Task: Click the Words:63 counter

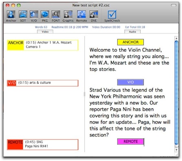Action: (x=41, y=27)
